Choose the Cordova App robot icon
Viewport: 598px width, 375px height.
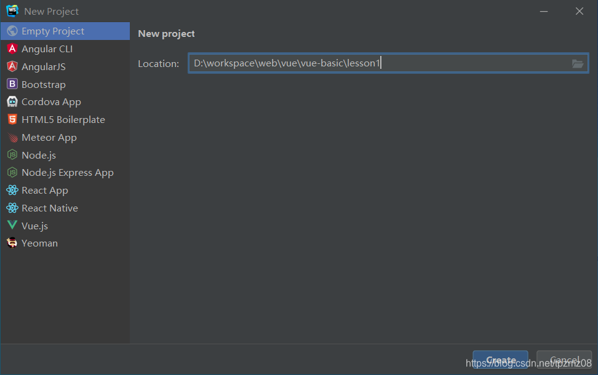12,102
